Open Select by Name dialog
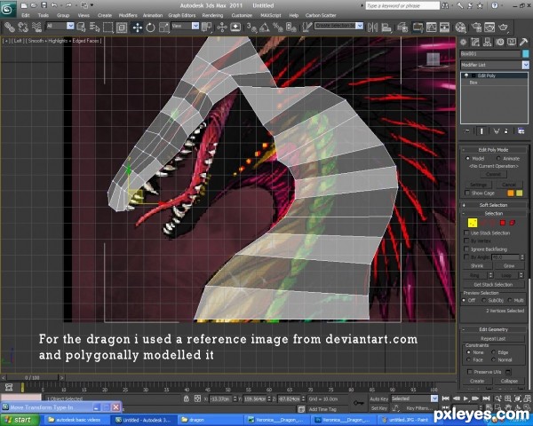This screenshot has width=533, height=426. coord(94,28)
